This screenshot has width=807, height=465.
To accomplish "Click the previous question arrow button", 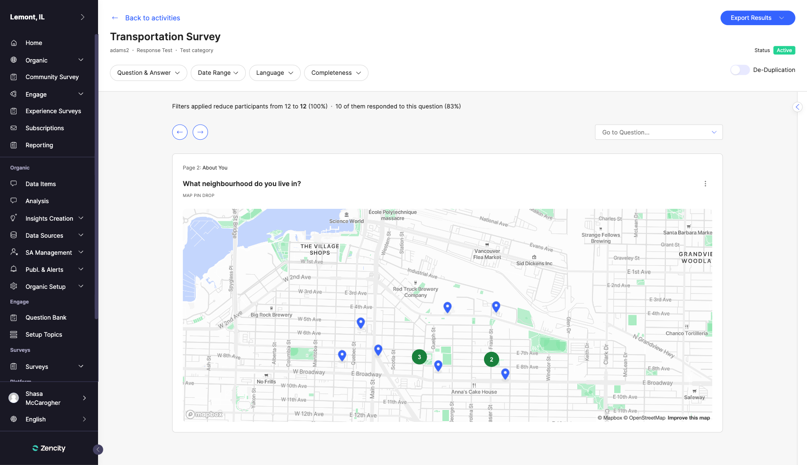I will (179, 132).
